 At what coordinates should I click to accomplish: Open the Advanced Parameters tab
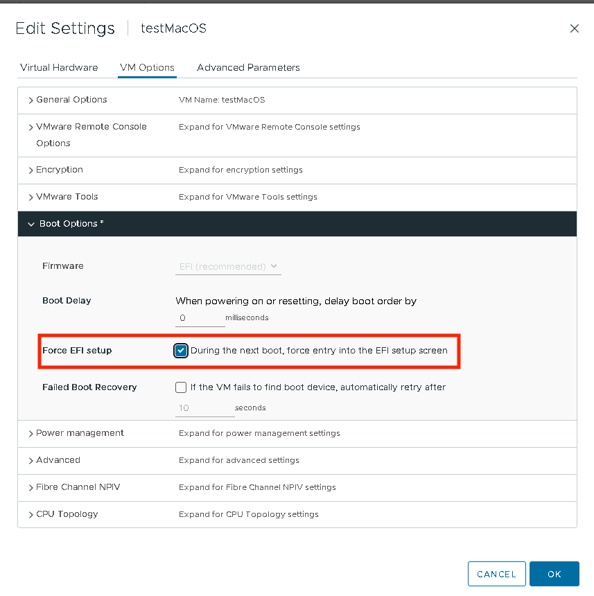pyautogui.click(x=247, y=67)
